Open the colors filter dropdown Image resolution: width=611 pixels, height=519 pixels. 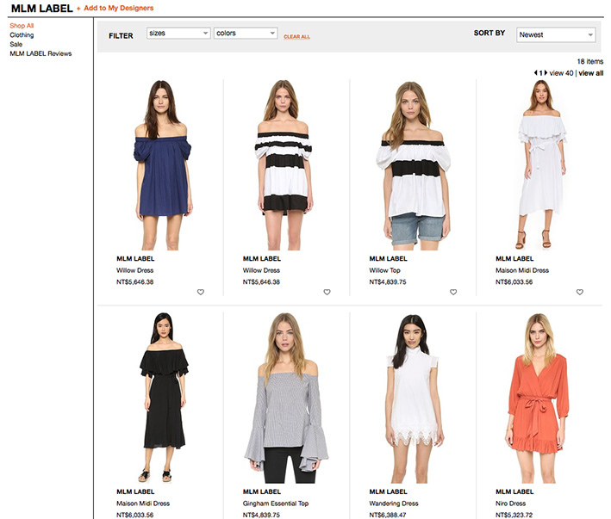click(246, 33)
